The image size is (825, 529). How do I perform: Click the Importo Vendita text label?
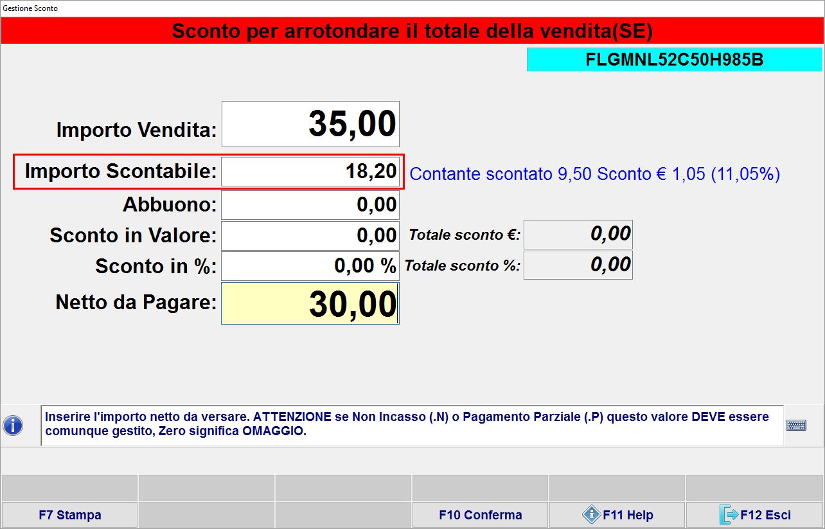pyautogui.click(x=136, y=130)
